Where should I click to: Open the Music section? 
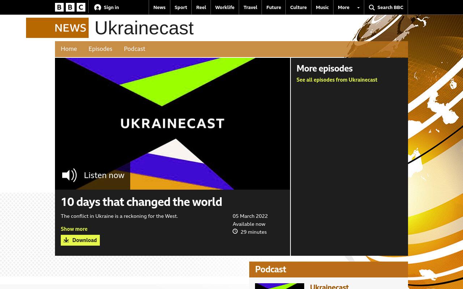point(322,7)
